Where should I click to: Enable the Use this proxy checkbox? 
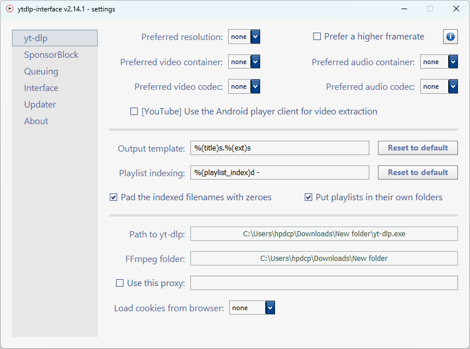[120, 283]
